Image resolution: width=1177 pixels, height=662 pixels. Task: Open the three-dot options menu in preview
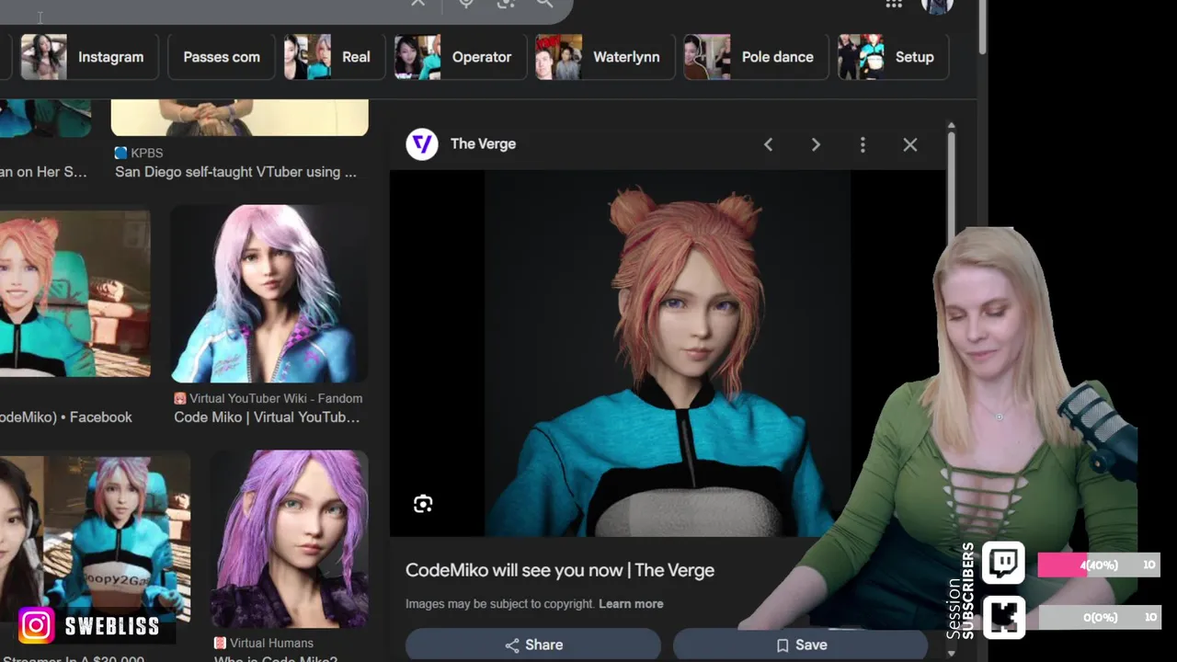pos(863,144)
